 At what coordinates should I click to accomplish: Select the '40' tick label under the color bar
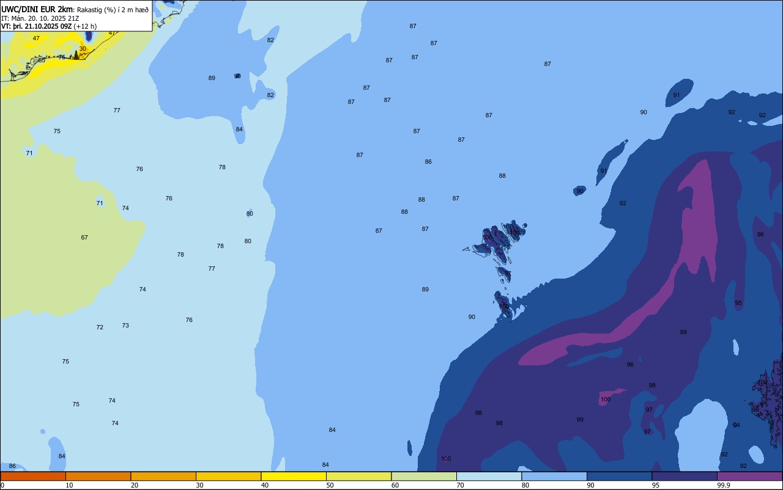[x=265, y=485]
